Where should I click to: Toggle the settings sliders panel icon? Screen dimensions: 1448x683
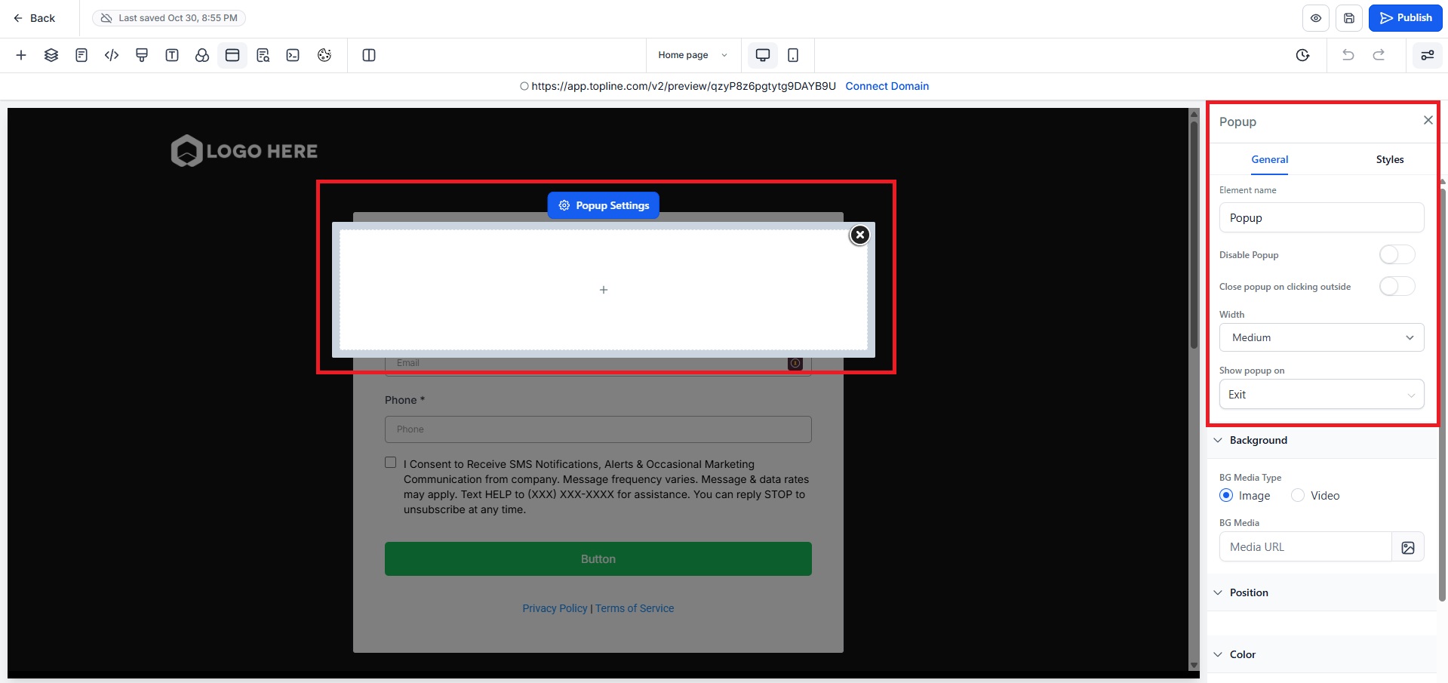(1428, 55)
